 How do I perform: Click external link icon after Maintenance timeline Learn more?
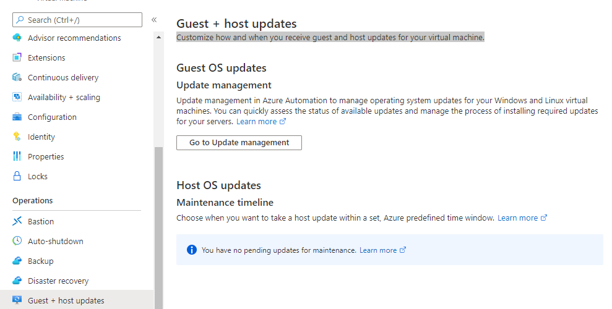544,218
